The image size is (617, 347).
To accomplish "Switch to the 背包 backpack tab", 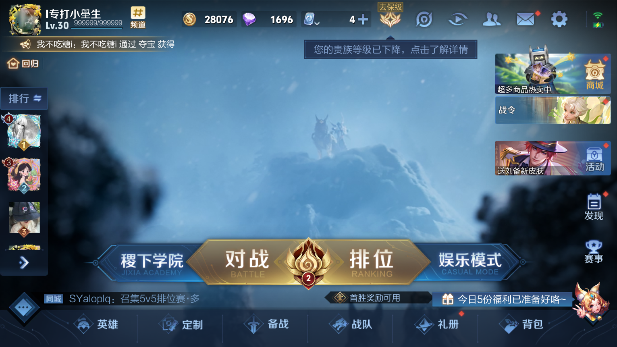I will point(522,325).
